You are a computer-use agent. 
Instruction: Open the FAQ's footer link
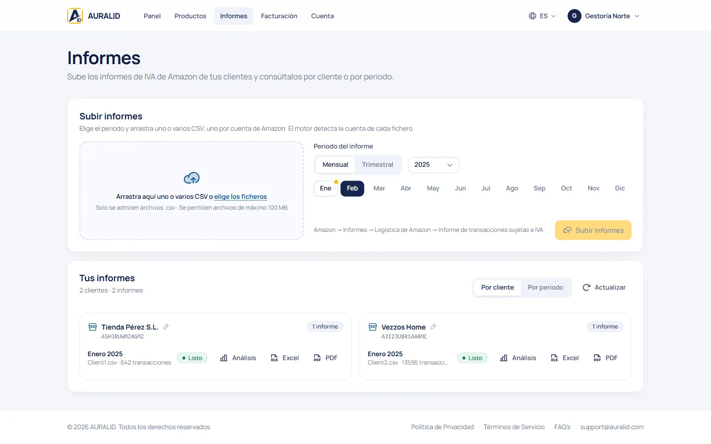[x=562, y=427]
